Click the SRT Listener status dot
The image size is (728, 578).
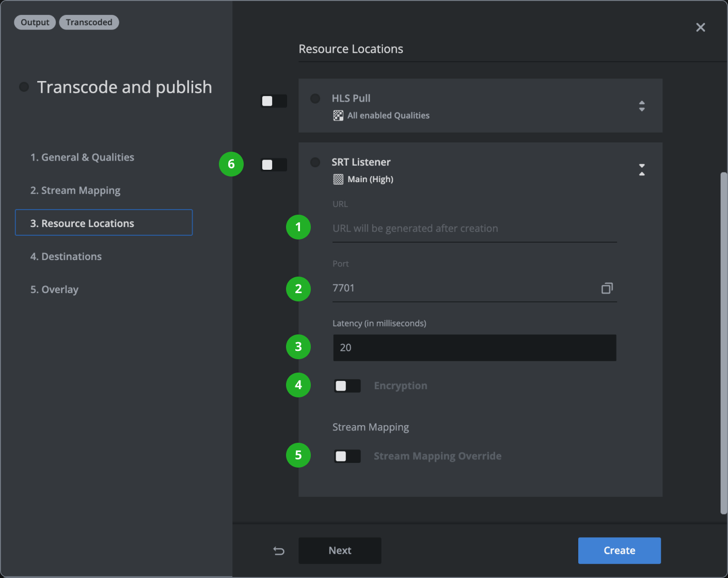[x=315, y=162]
